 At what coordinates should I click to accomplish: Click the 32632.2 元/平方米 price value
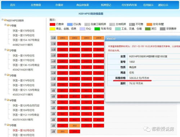(139, 78)
